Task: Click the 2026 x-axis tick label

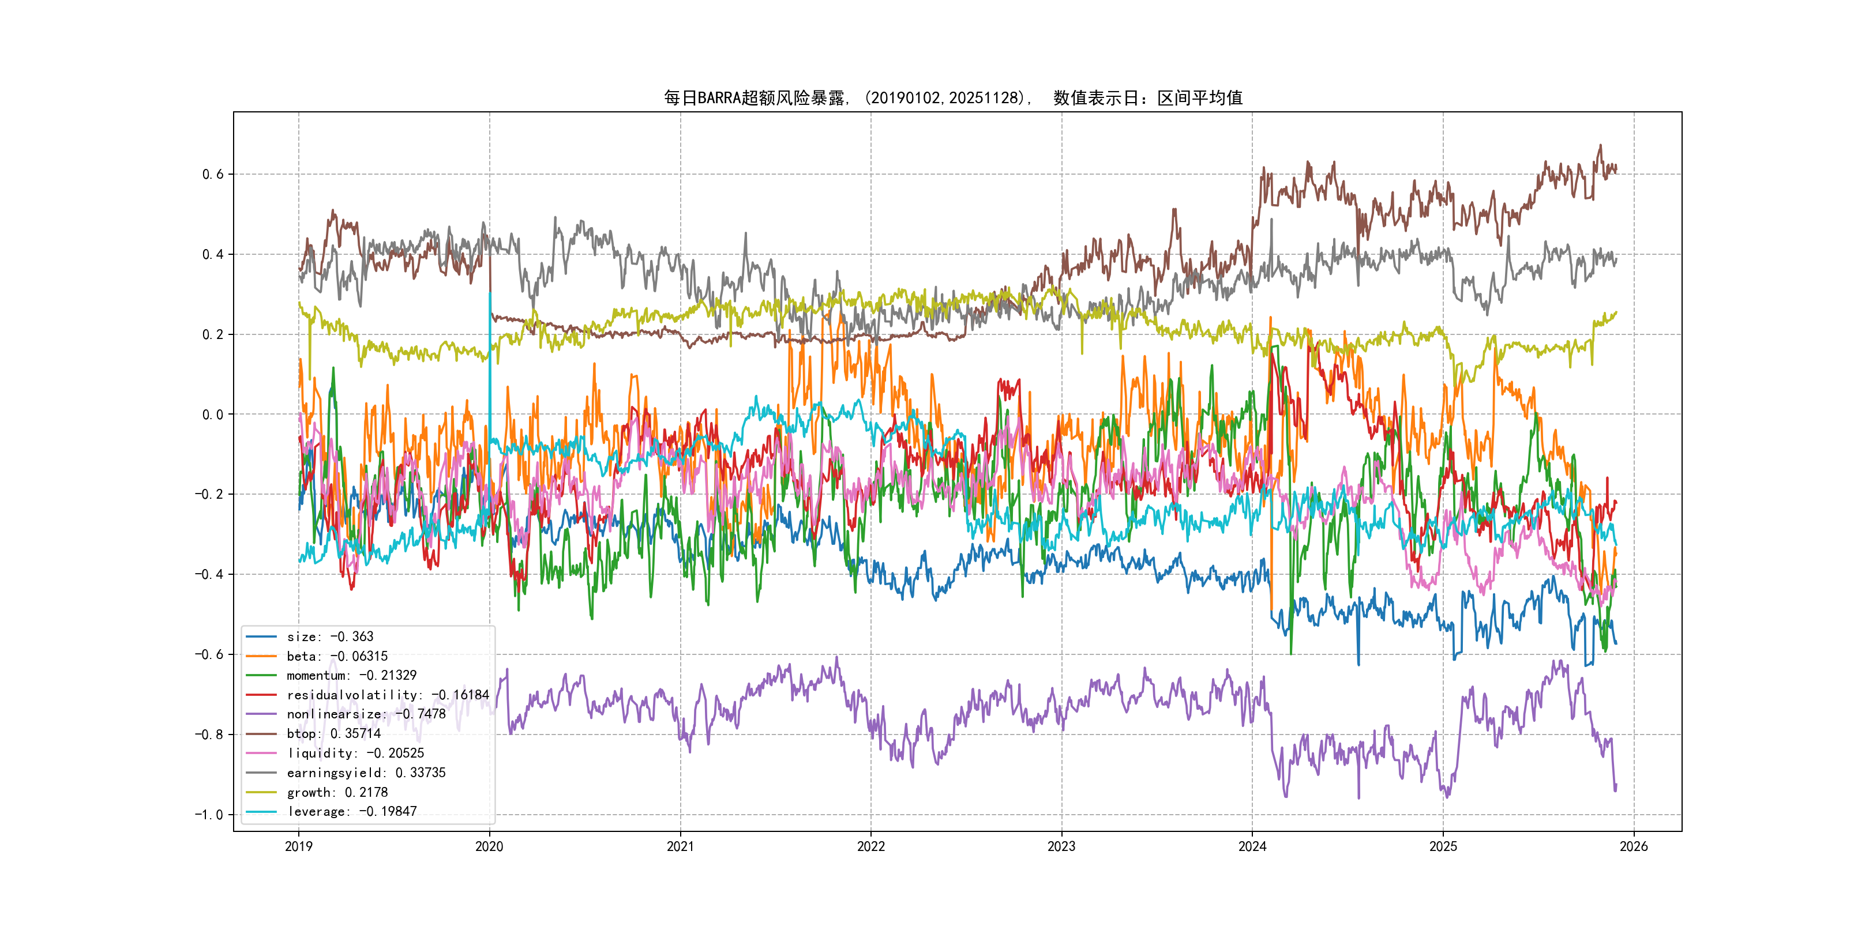Action: click(x=1634, y=846)
